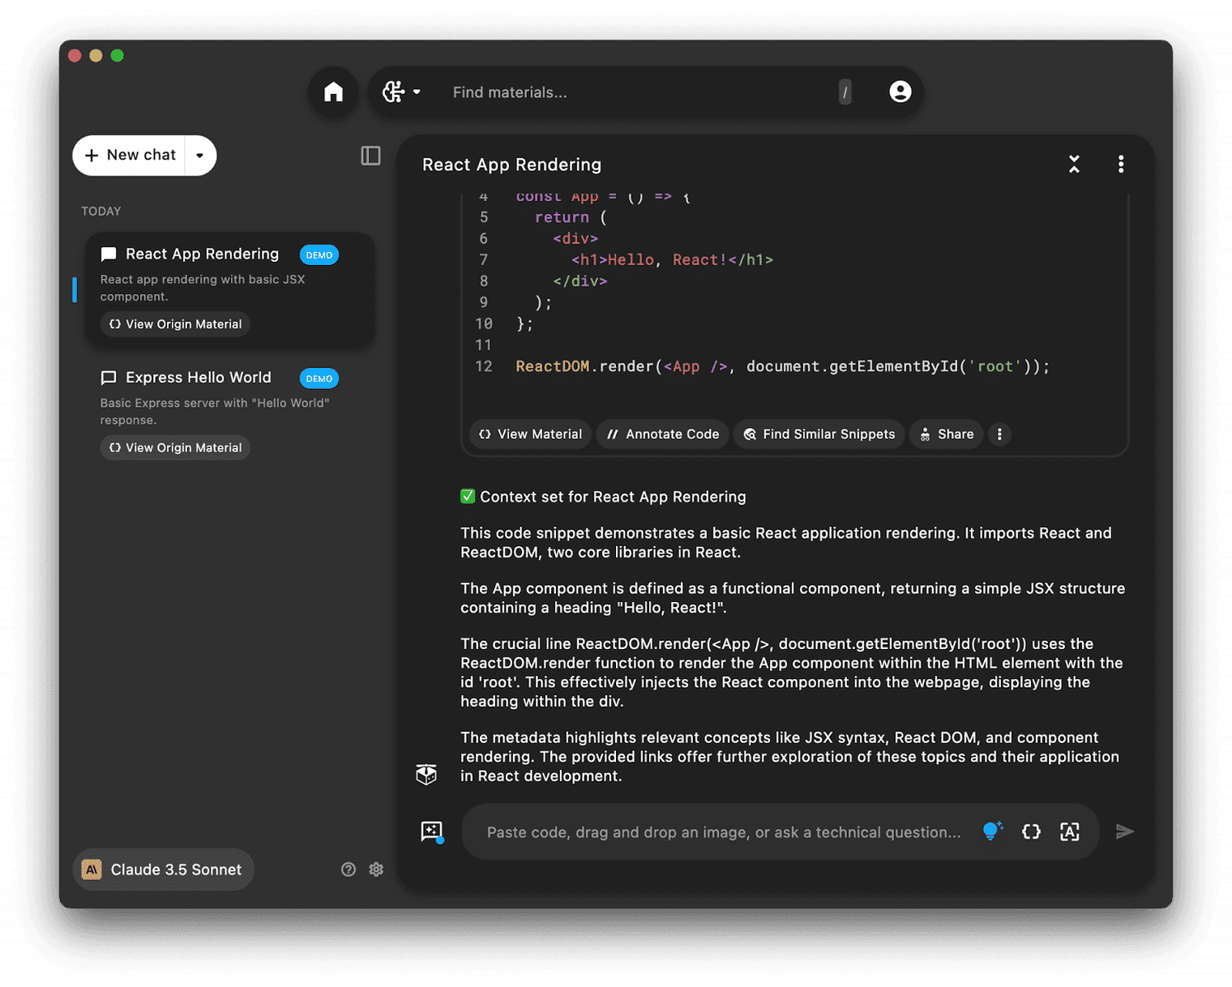Share the code snippet
This screenshot has height=987, width=1232.
coord(947,434)
